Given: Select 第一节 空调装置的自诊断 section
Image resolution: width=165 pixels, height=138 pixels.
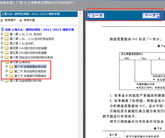Looking at the screenshot, I should click(30, 67).
